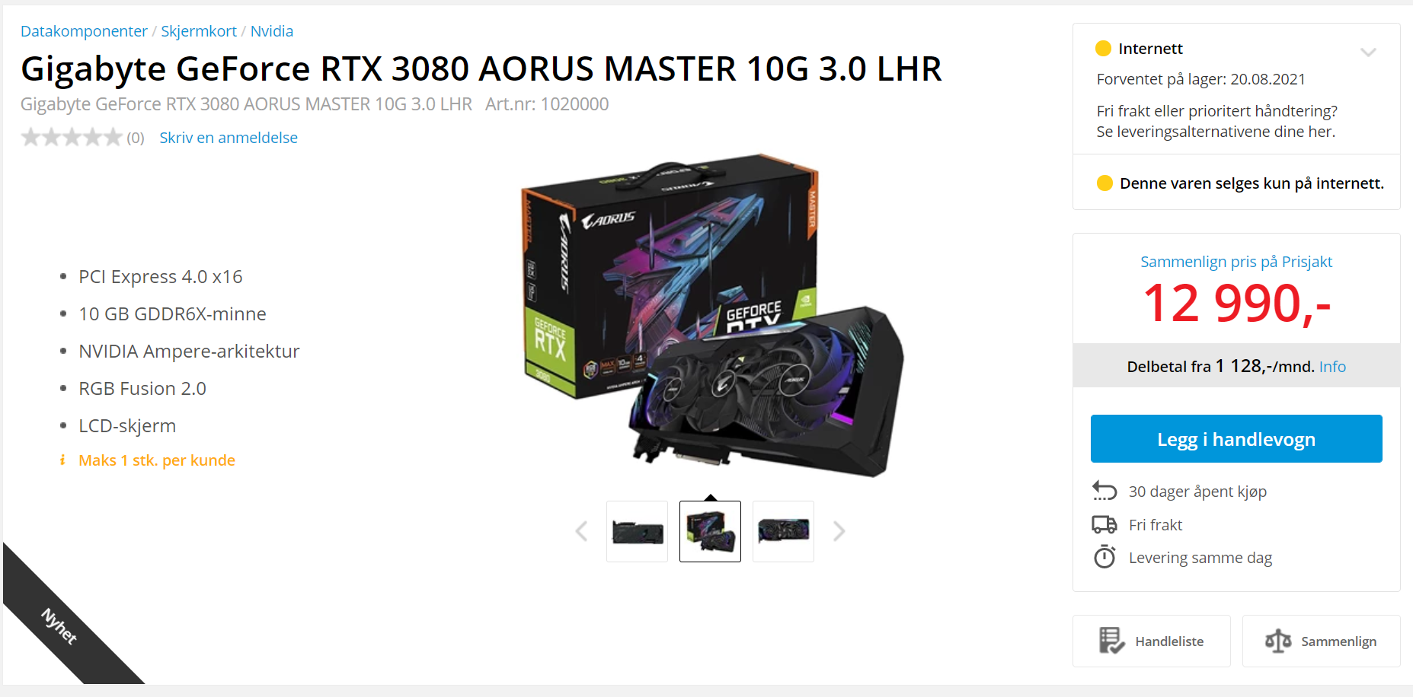Click the orange info icon beside Maks 1 stk.
The image size is (1413, 697).
click(x=62, y=460)
